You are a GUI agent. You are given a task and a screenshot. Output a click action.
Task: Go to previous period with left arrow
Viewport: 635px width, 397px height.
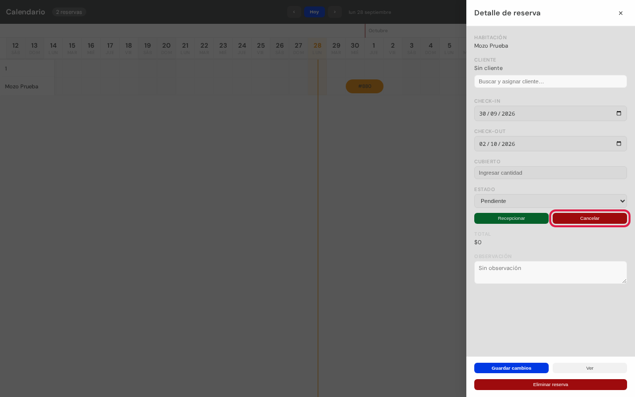pos(294,12)
